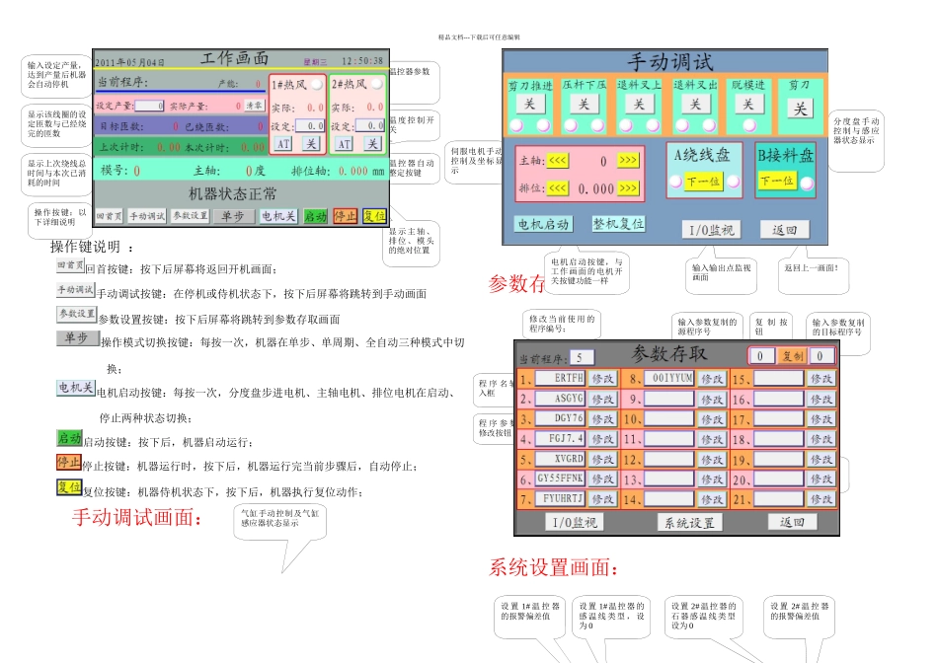
Task: Toggle 退料叉上 关 switch in 手动调试
Action: click(639, 104)
